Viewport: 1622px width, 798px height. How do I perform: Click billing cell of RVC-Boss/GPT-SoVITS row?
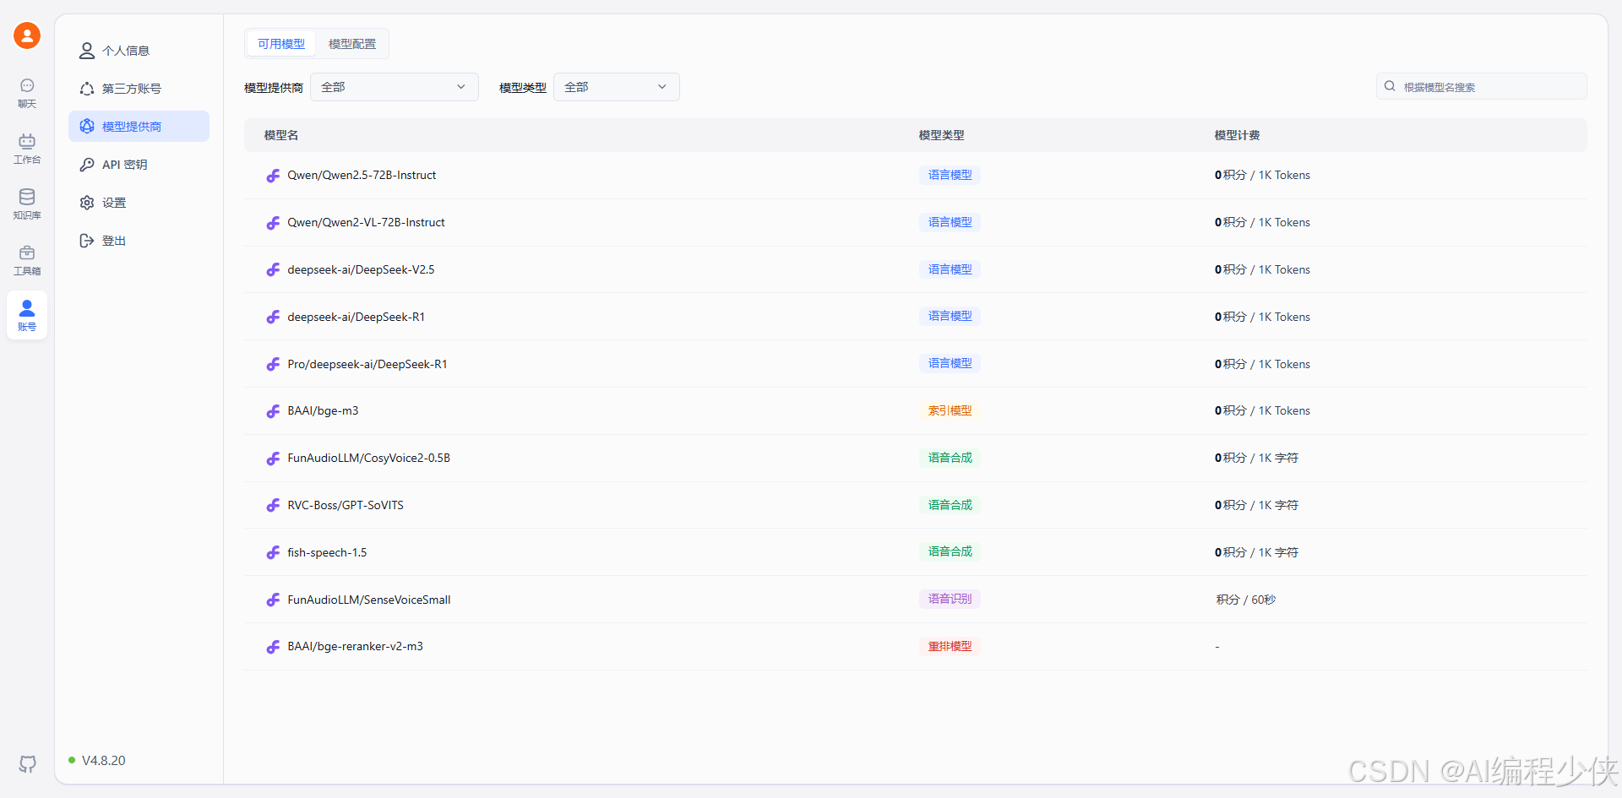(x=1256, y=505)
